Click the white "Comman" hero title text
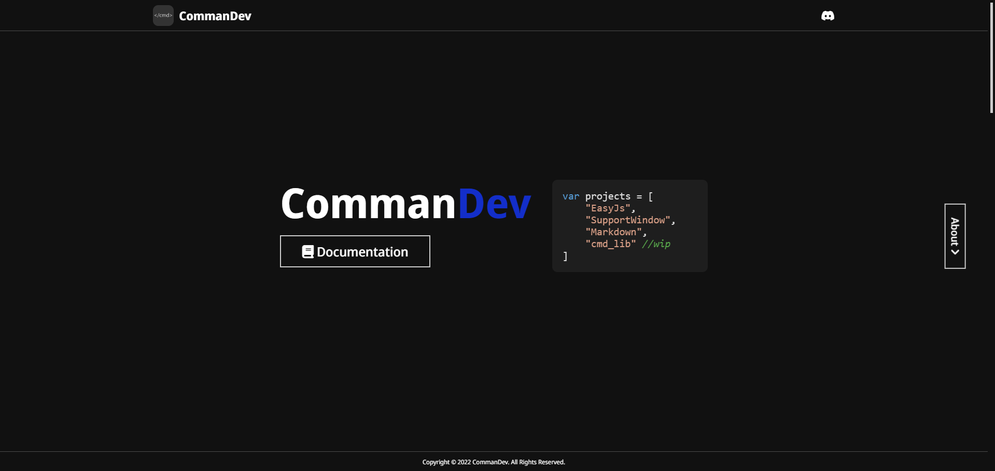 pos(368,204)
